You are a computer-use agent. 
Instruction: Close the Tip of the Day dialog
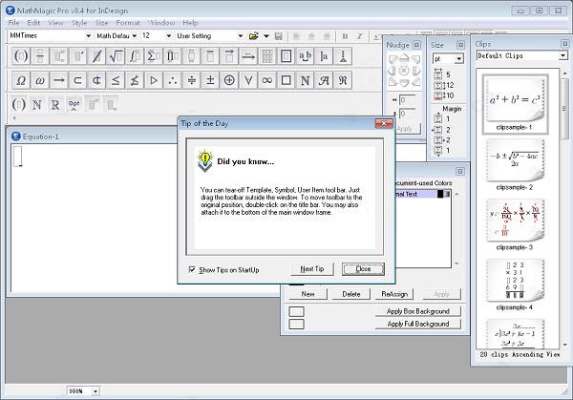pos(362,269)
